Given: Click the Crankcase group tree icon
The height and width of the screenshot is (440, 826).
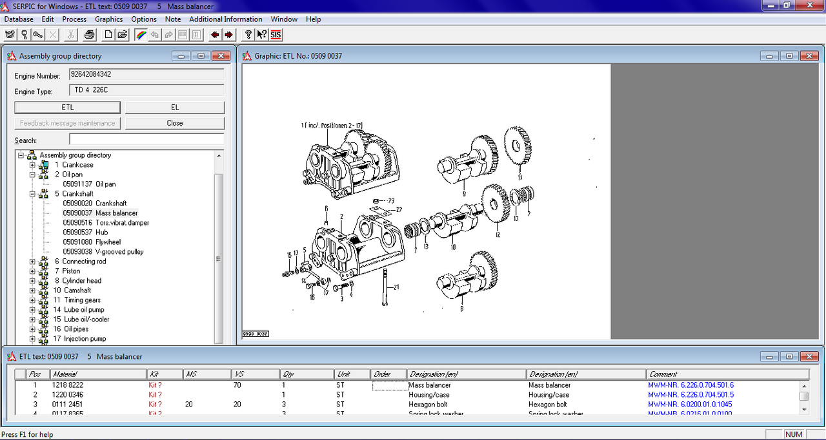Looking at the screenshot, I should [44, 165].
